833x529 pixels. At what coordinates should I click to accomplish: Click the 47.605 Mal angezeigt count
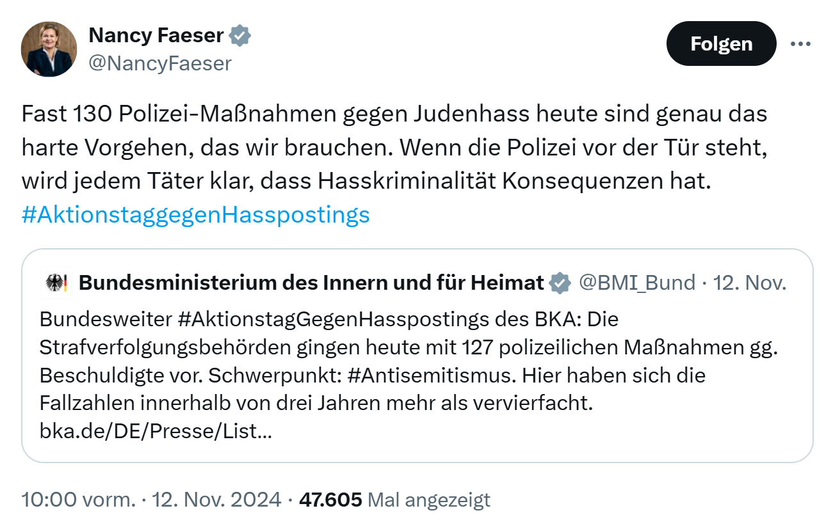[394, 499]
